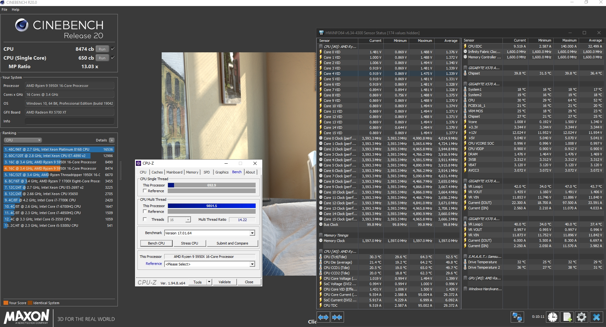Click the collapse columns arrows icon in HWiNFO
606x327 pixels.
pos(337,317)
